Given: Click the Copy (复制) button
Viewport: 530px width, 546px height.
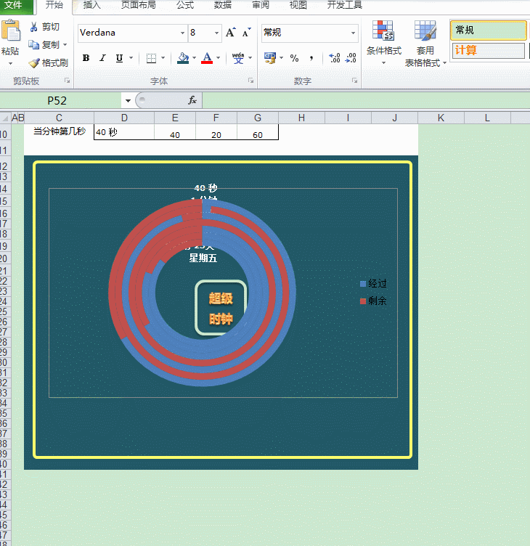Looking at the screenshot, I should tap(44, 44).
